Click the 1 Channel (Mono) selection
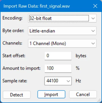Image resolution: width=102 pixels, height=103 pixels. pos(48,43)
